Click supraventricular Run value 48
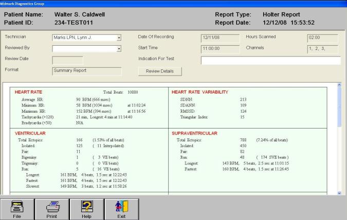This screenshot has height=220, width=347. click(x=242, y=157)
